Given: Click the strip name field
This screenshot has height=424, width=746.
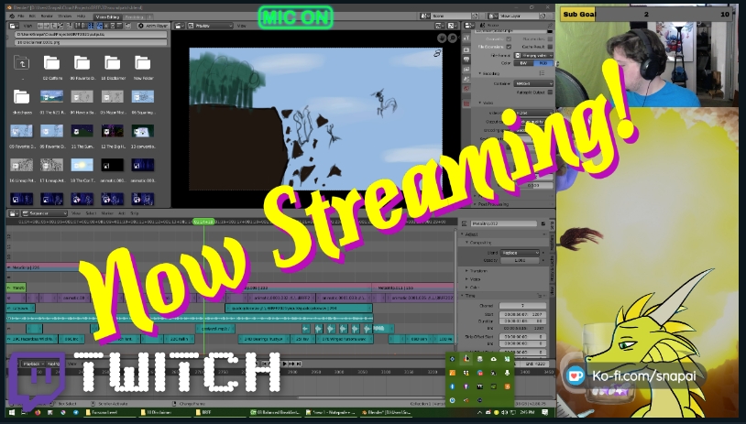Looking at the screenshot, I should [x=504, y=223].
